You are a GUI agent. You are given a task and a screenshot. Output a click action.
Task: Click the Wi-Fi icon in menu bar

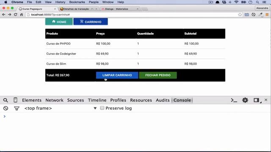coord(236,2)
